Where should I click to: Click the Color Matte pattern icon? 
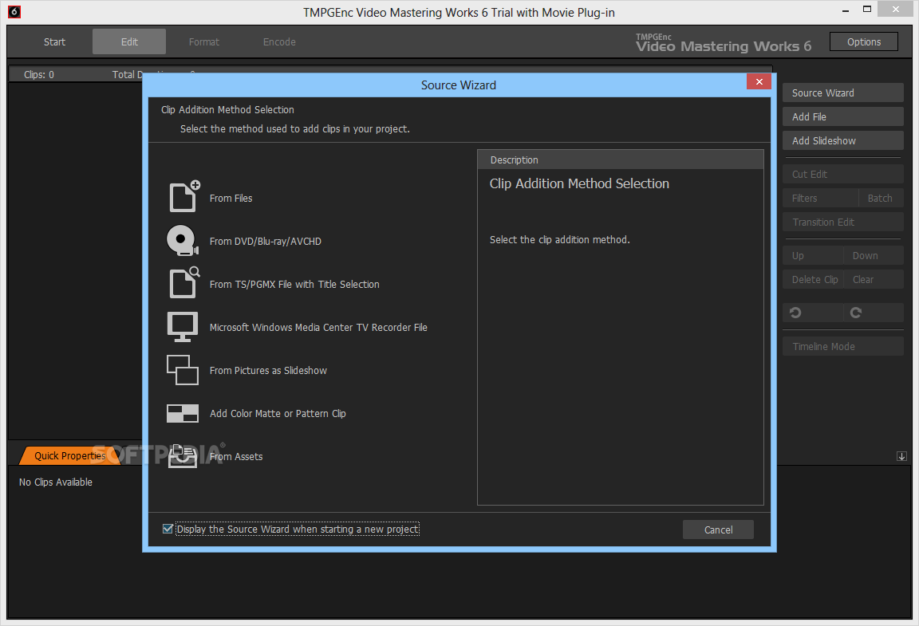[182, 413]
